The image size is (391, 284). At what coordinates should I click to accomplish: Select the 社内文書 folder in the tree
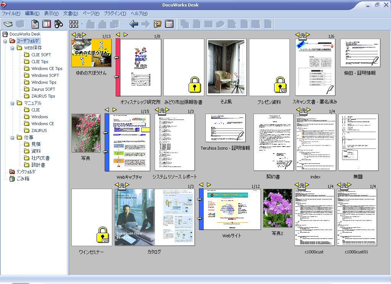coord(40,158)
